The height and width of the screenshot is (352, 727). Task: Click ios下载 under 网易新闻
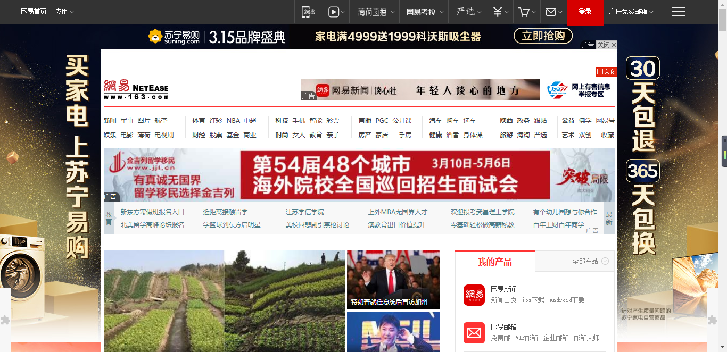pos(533,300)
